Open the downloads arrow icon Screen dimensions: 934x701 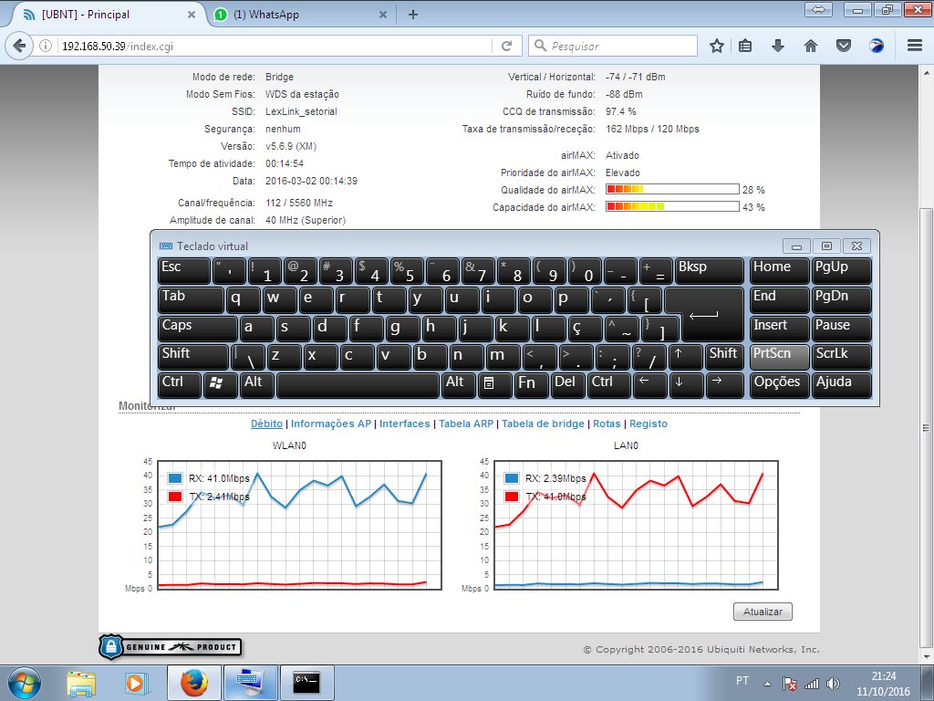pos(778,46)
